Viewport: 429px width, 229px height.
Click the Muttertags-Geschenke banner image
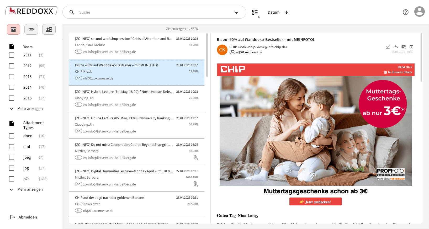click(x=316, y=131)
